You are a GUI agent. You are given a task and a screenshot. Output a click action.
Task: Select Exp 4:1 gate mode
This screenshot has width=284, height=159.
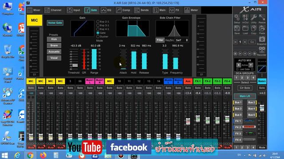click(x=98, y=29)
